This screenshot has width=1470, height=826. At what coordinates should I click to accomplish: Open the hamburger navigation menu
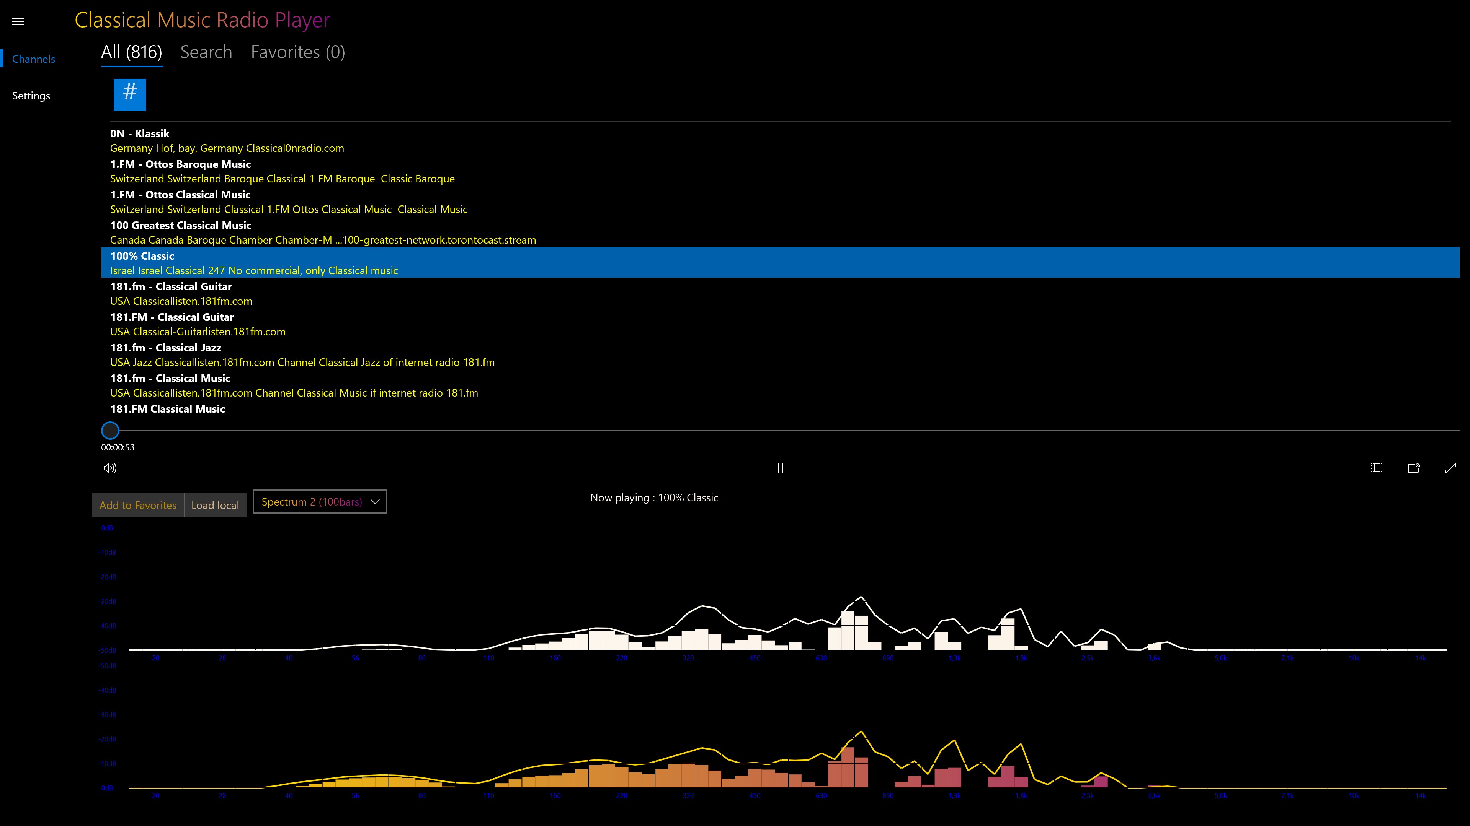[x=18, y=22]
